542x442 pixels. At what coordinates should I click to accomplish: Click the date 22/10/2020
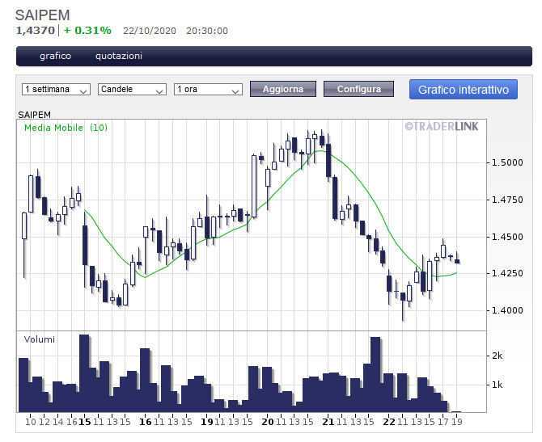(150, 31)
